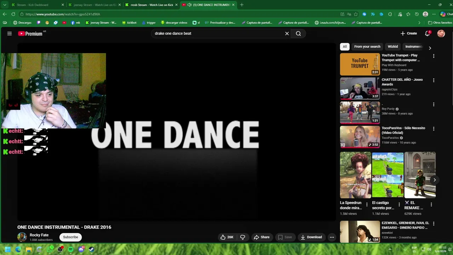Open options for Roy Purdy video
The width and height of the screenshot is (453, 255).
(x=434, y=104)
